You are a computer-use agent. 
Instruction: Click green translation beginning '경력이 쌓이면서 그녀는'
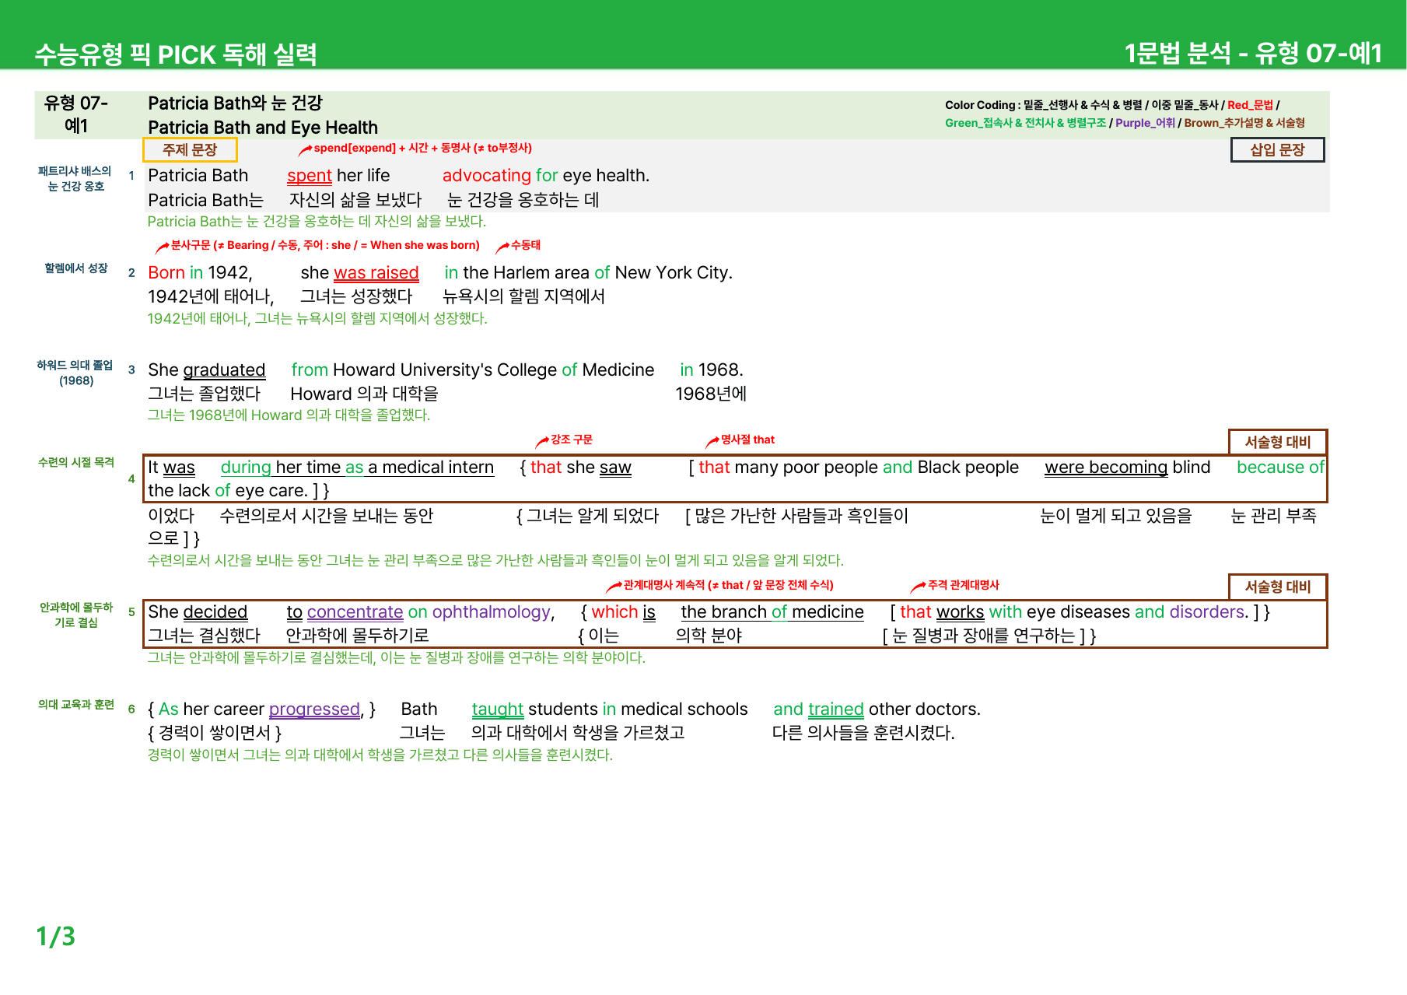pyautogui.click(x=380, y=755)
